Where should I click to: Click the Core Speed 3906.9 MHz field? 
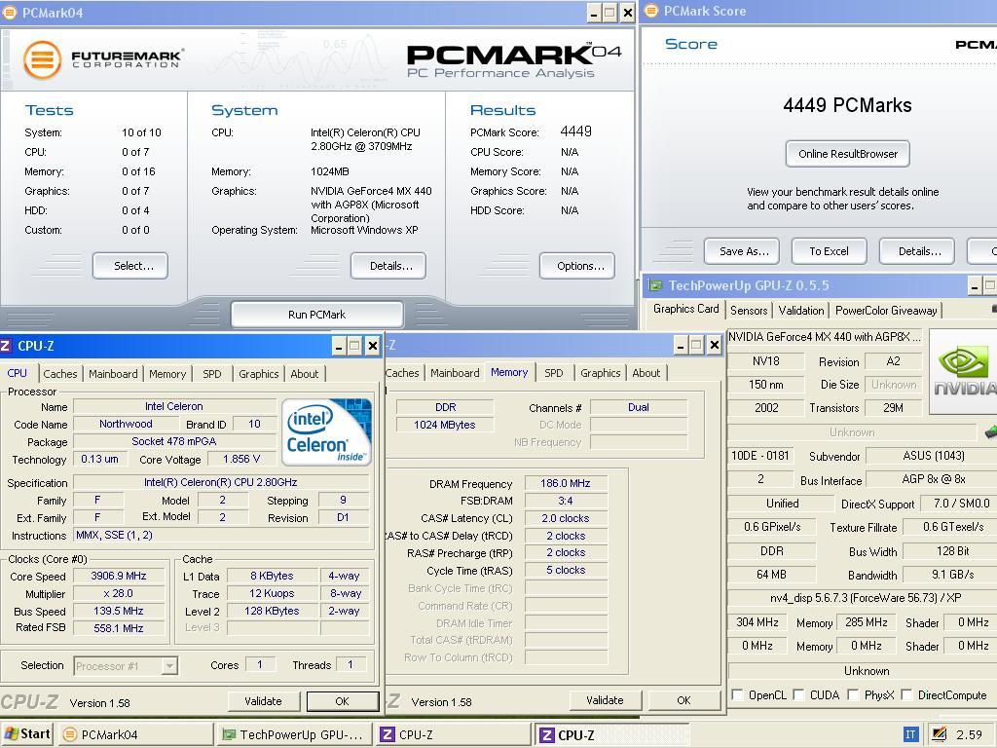click(x=119, y=577)
